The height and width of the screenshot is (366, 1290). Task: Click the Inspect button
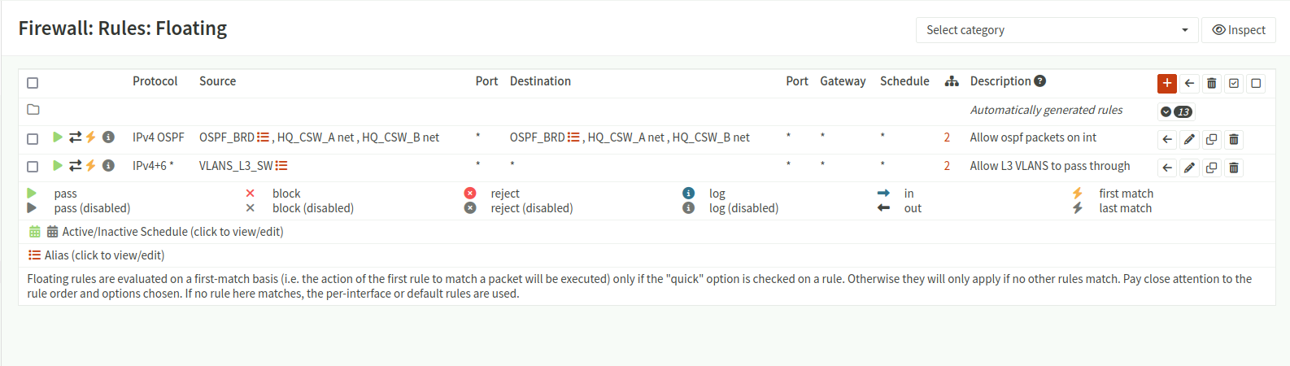(x=1239, y=30)
